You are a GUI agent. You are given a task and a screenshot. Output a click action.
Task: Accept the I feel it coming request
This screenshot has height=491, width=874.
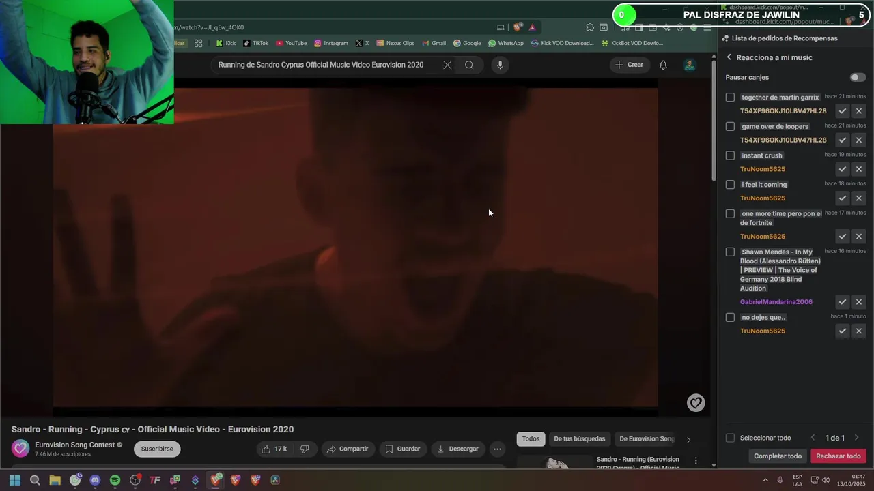(843, 198)
